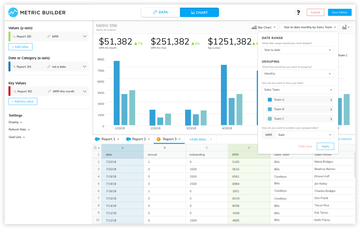The image size is (360, 229).
Task: Click the orange Report 3 source icon
Action: pyautogui.click(x=159, y=139)
